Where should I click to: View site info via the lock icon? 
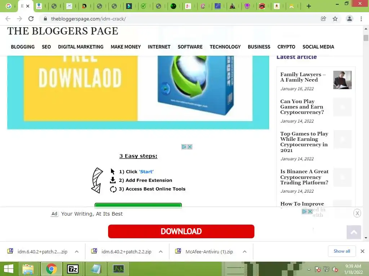tap(45, 19)
